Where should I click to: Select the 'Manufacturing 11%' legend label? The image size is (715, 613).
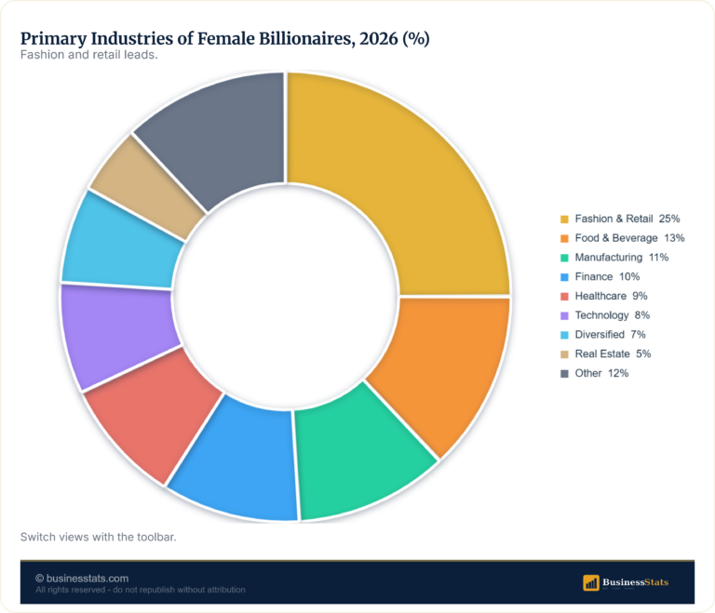tap(622, 258)
